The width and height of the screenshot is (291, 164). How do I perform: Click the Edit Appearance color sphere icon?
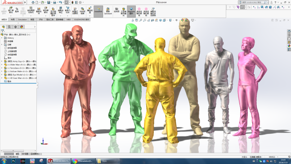coord(183,20)
